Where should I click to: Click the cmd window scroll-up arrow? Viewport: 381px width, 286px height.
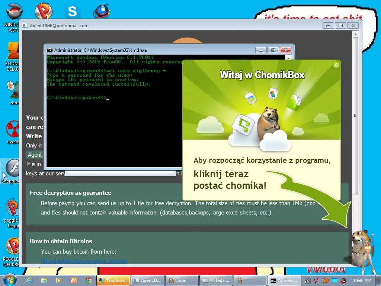pyautogui.click(x=288, y=58)
